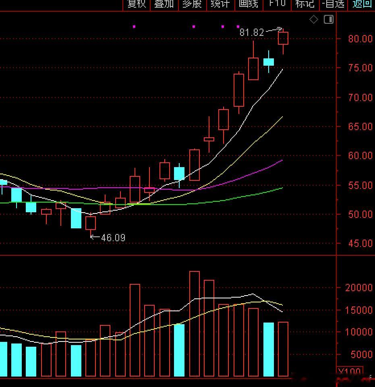Click the 60.00 price axis label

(x=360, y=155)
